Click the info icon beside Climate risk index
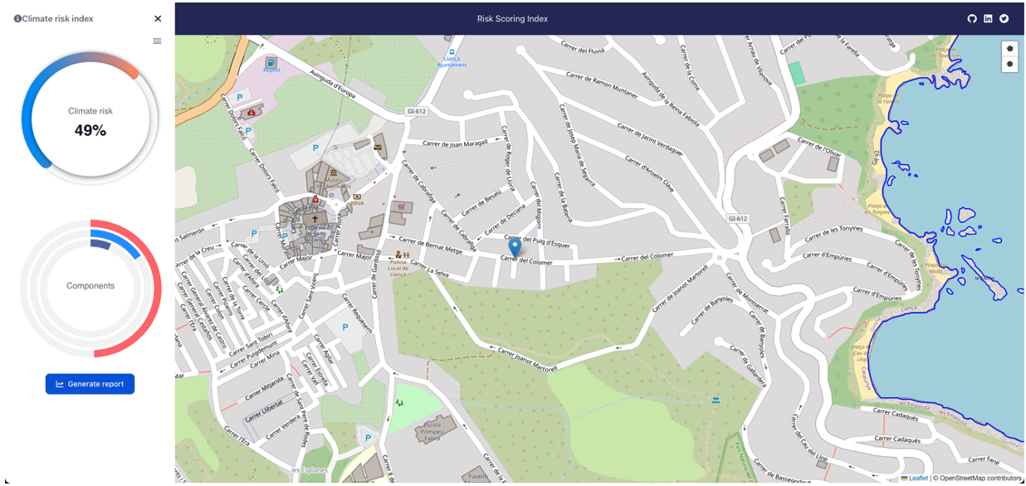The height and width of the screenshot is (486, 1026). [17, 18]
